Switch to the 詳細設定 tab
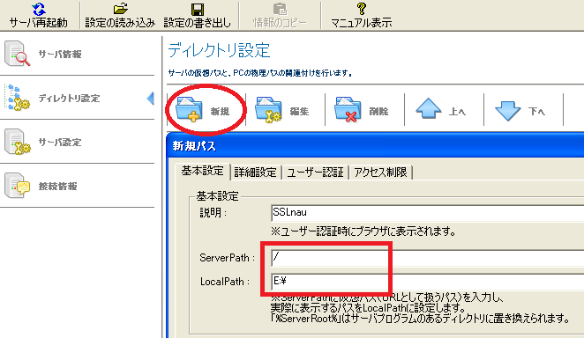 (x=256, y=173)
